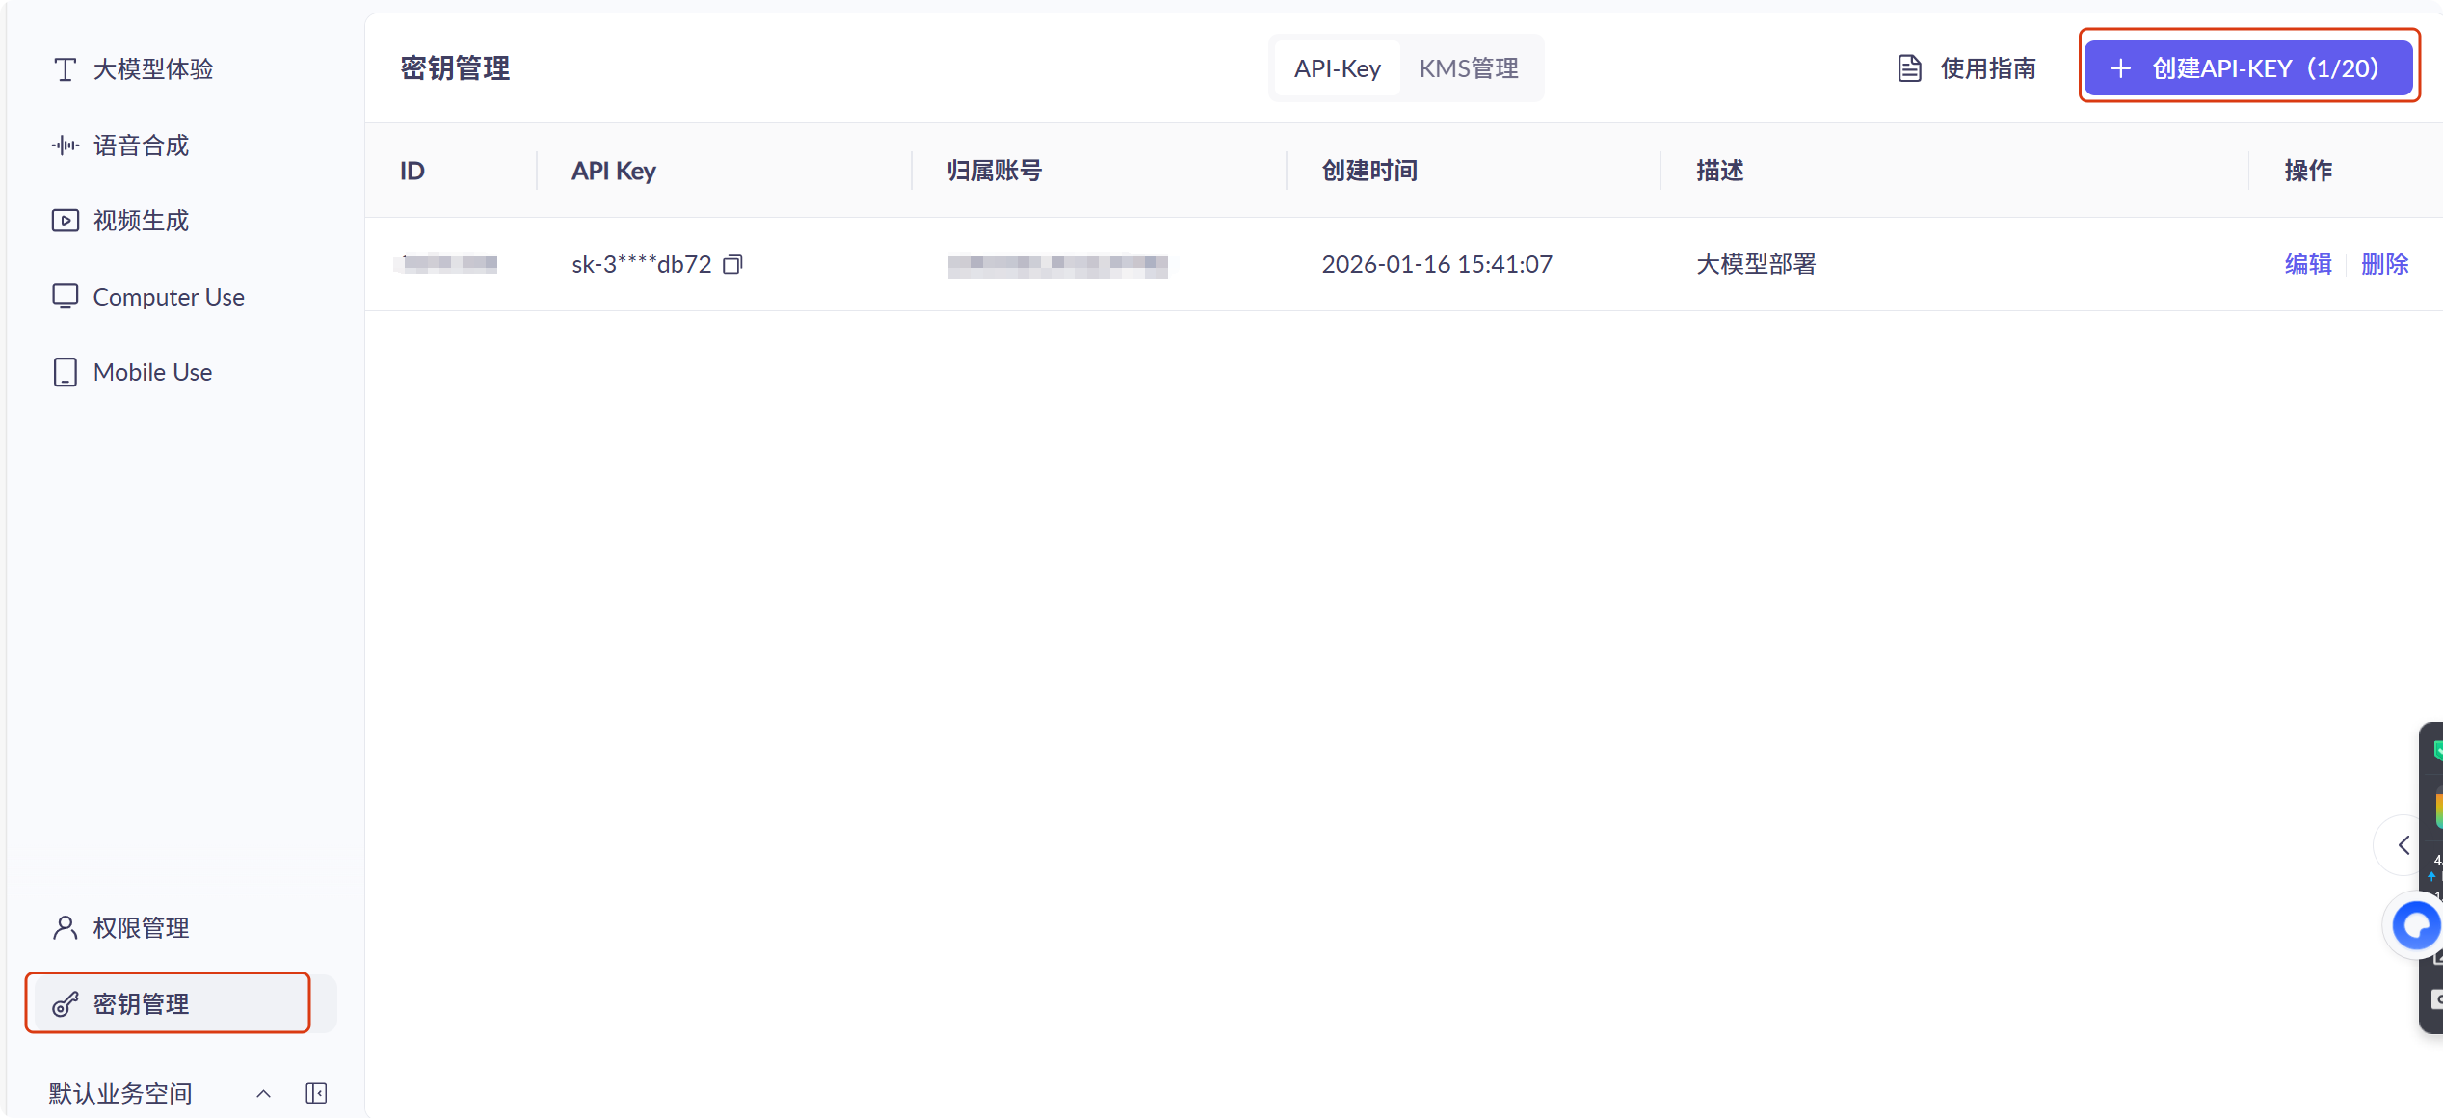Switch to the KMS管理 tab
This screenshot has width=2443, height=1118.
pyautogui.click(x=1467, y=67)
